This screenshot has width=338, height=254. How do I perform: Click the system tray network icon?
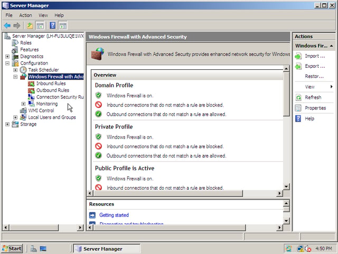[x=300, y=249]
